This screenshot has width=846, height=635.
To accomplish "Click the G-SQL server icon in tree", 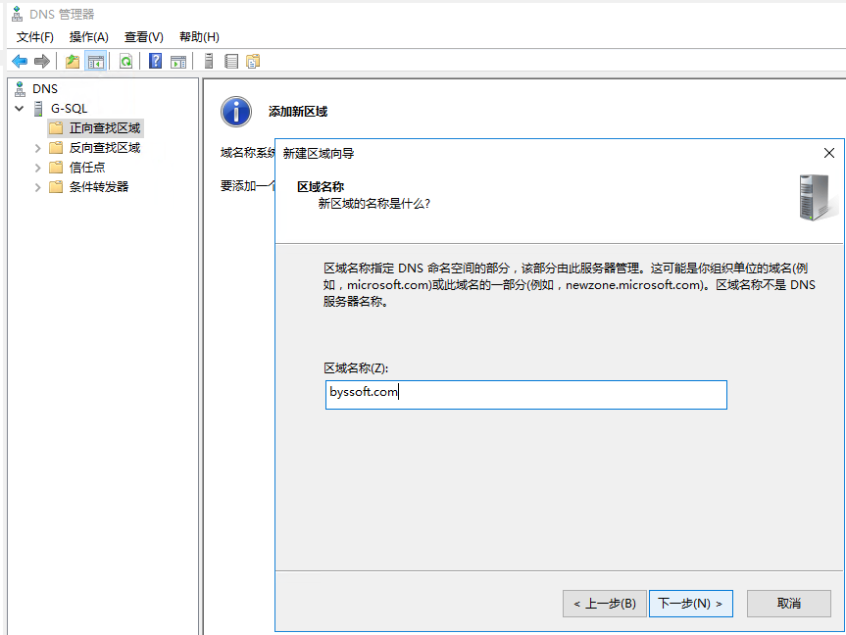I will point(38,109).
